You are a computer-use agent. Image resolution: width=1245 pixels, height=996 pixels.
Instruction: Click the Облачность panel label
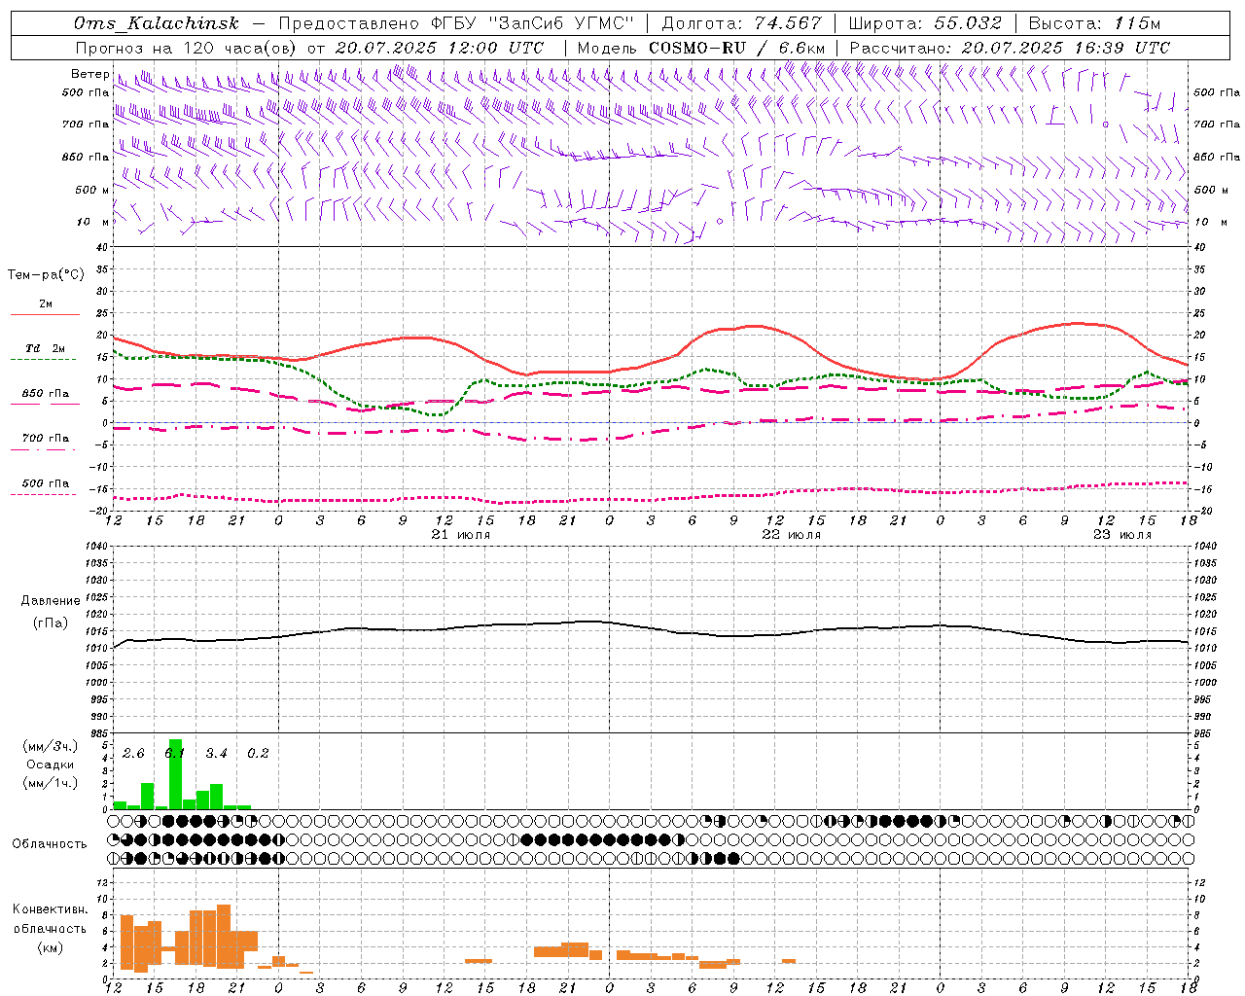[50, 843]
